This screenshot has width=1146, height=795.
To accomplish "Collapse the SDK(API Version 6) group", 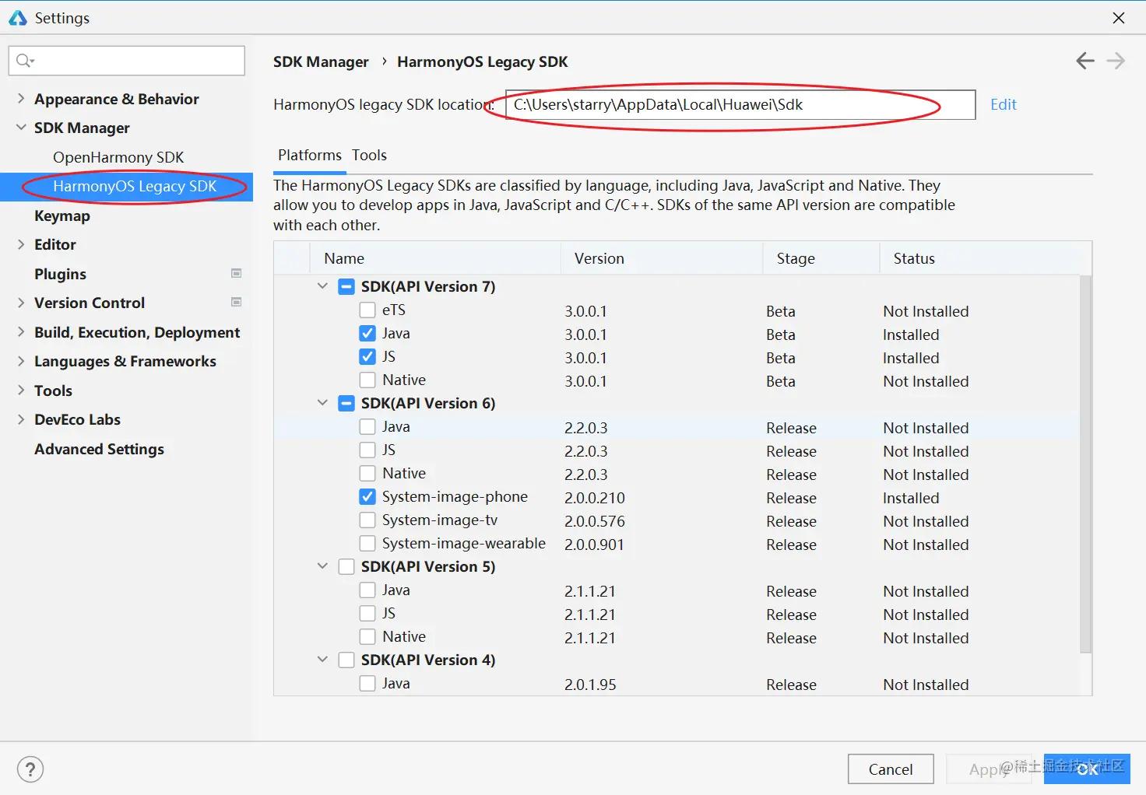I will [x=322, y=403].
